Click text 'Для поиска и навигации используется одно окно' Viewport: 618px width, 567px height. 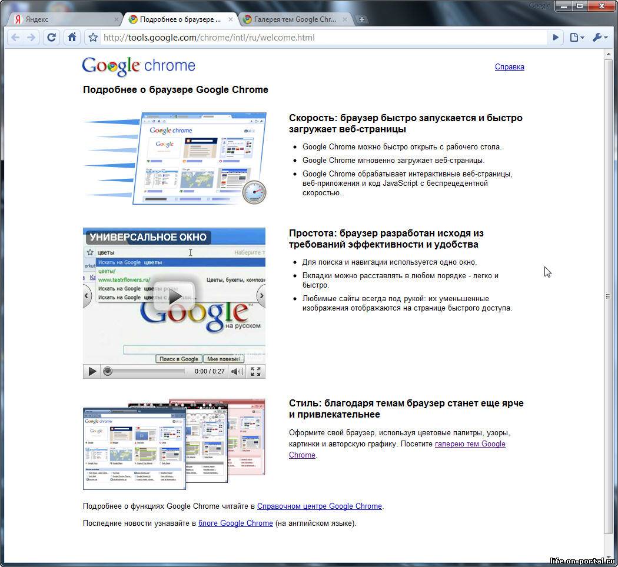click(x=390, y=262)
